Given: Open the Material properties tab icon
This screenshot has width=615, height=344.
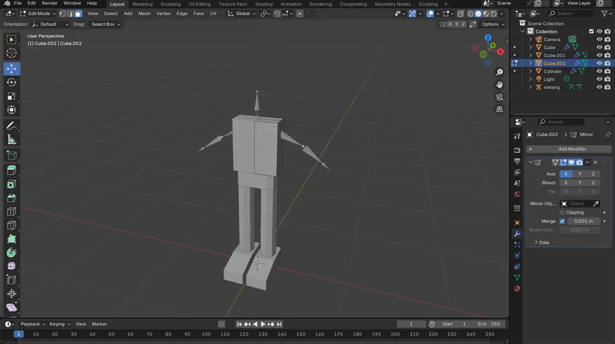Looking at the screenshot, I should 517,289.
